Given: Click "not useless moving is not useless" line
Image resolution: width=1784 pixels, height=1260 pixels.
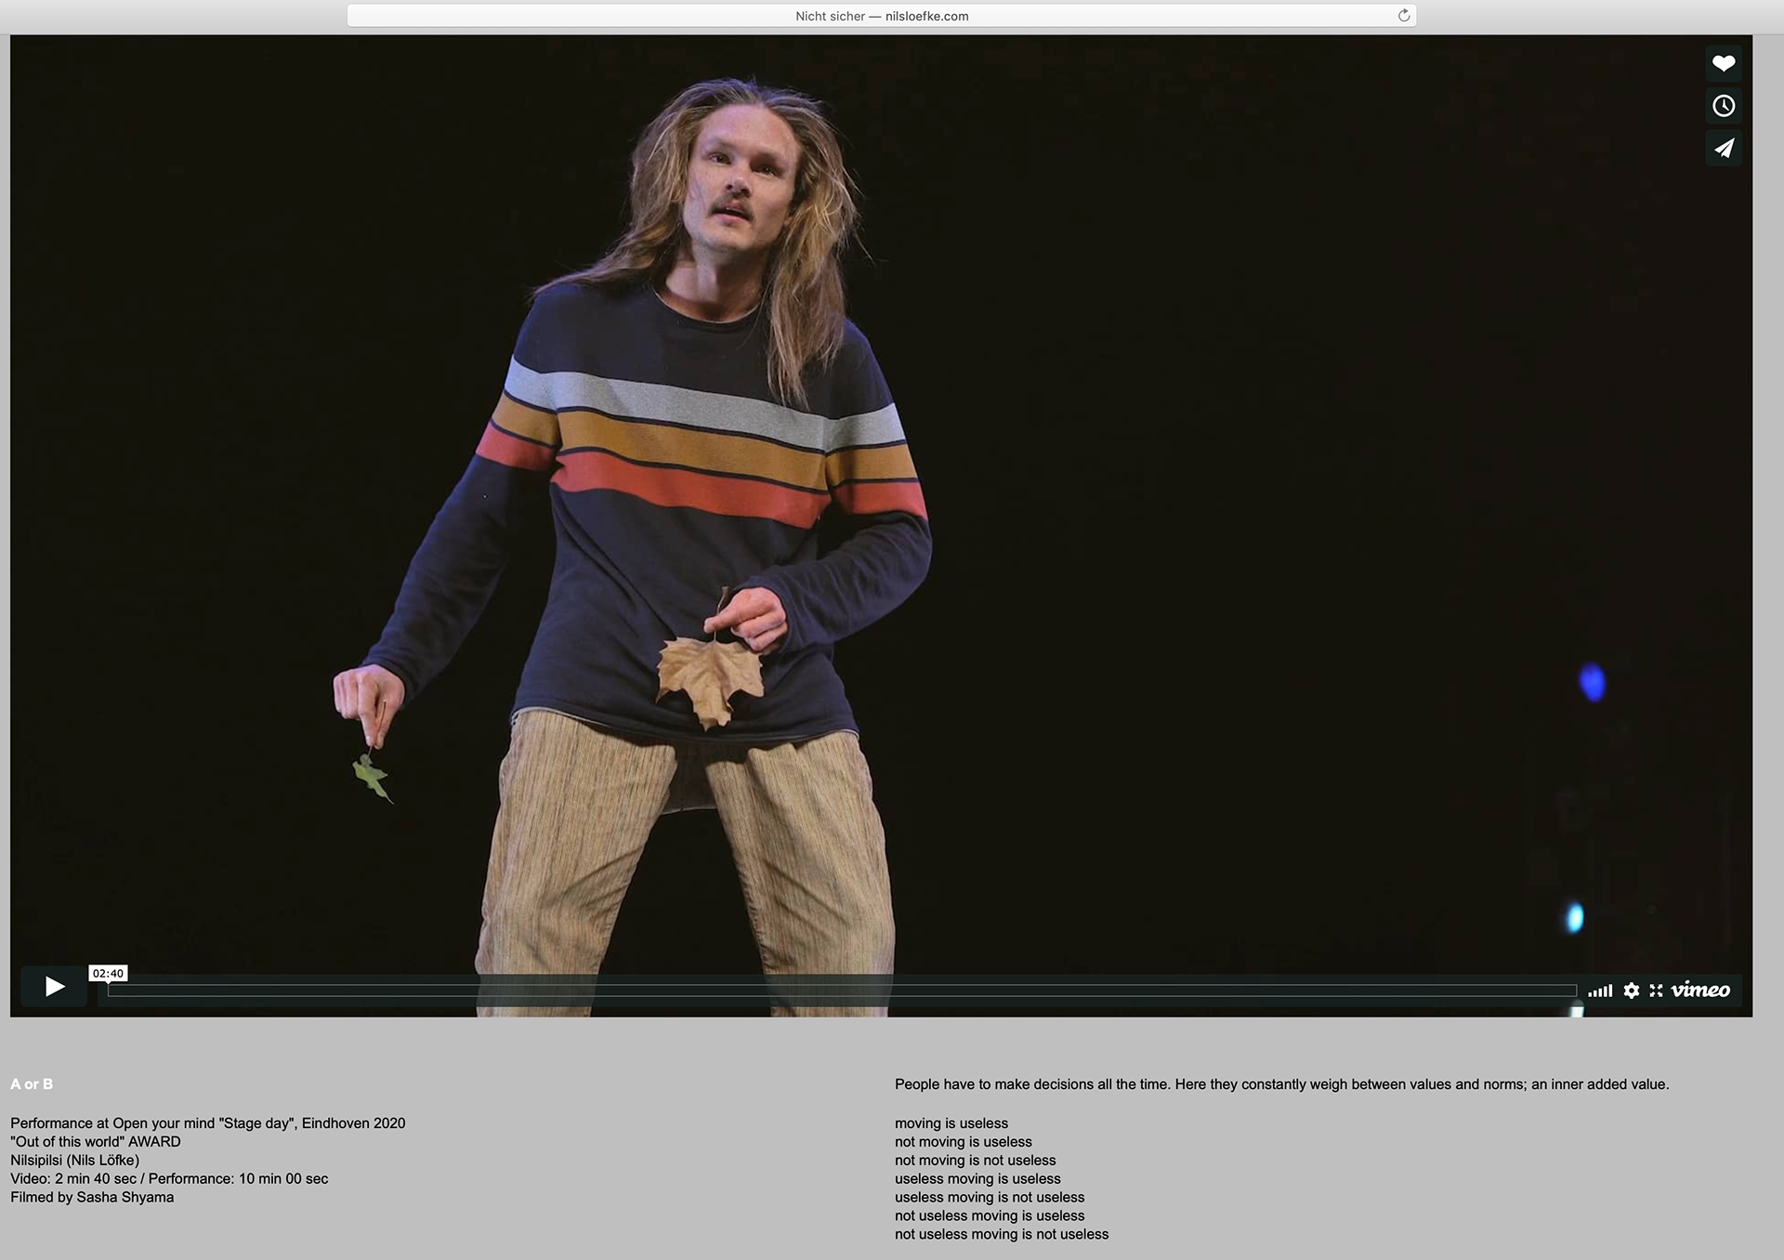Looking at the screenshot, I should tap(1001, 1234).
